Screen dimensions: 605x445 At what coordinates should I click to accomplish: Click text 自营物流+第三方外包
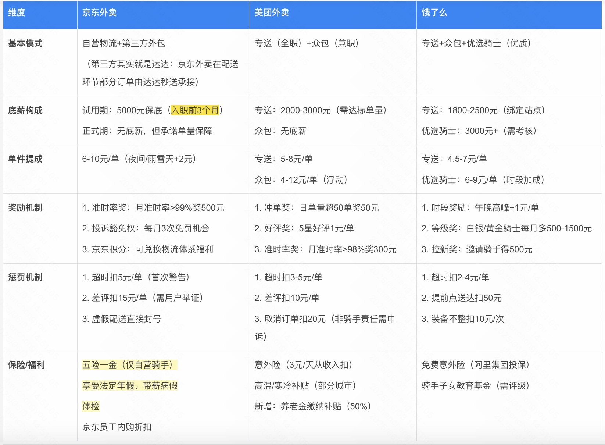(123, 43)
